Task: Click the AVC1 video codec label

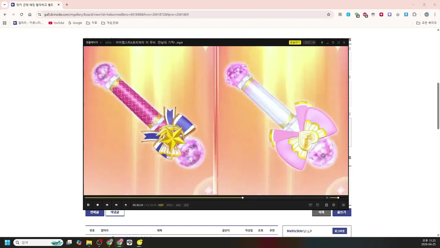Action: pos(170,205)
